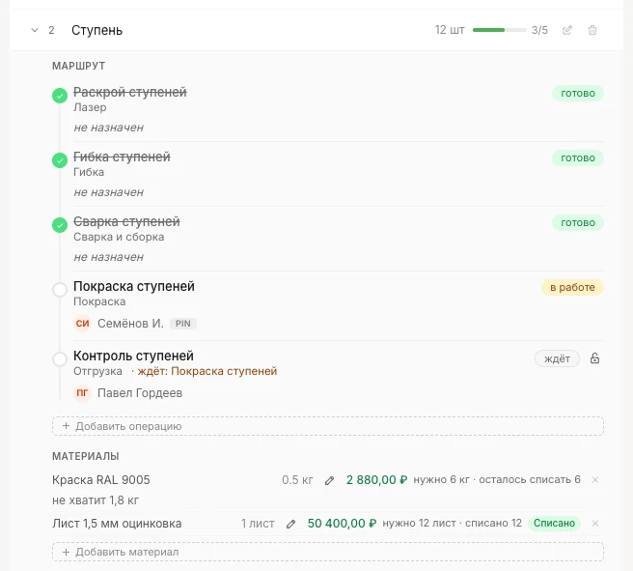Edit Краска RAL 9005 quantity pencil
Viewport: 633px width, 571px height.
click(x=329, y=480)
